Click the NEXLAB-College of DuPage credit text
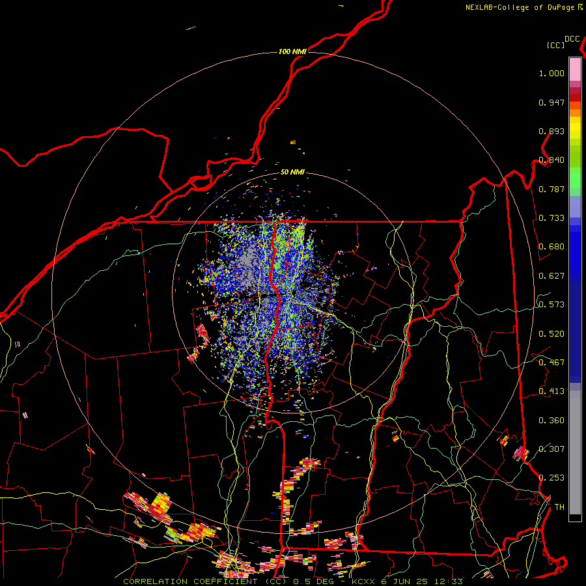The width and height of the screenshot is (586, 586). (520, 7)
